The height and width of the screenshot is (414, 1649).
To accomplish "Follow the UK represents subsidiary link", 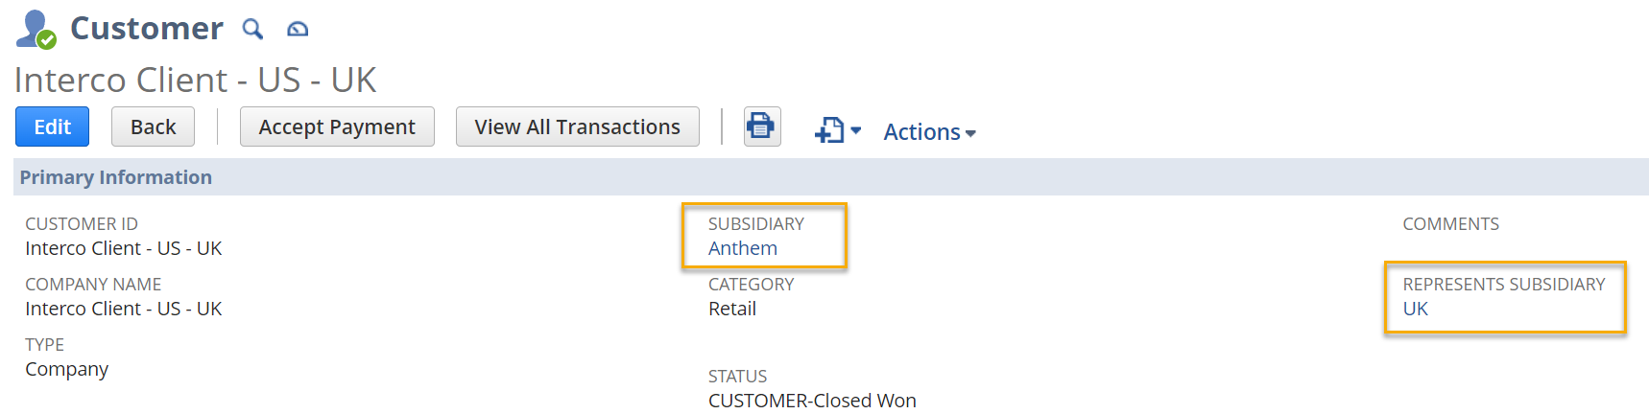I will tap(1415, 309).
